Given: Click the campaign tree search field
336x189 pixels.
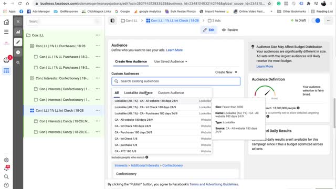Looking at the screenshot, I should coord(64,21).
